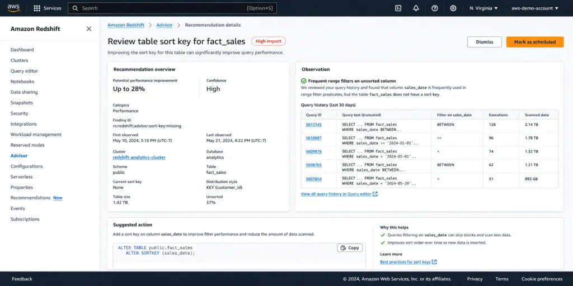573x286 pixels.
Task: Click the Advisor breadcrumb link
Action: coord(165,25)
